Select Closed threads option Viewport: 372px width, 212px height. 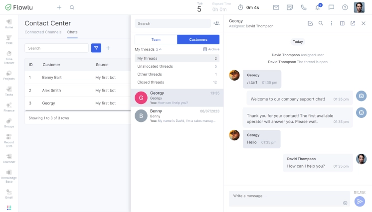pos(177,82)
